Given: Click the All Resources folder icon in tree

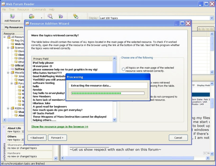Looking at the screenshot, I should coord(9,37).
